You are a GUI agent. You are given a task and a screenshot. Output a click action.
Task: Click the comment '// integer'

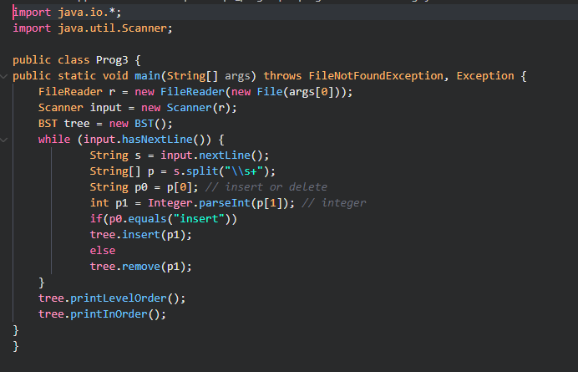333,202
